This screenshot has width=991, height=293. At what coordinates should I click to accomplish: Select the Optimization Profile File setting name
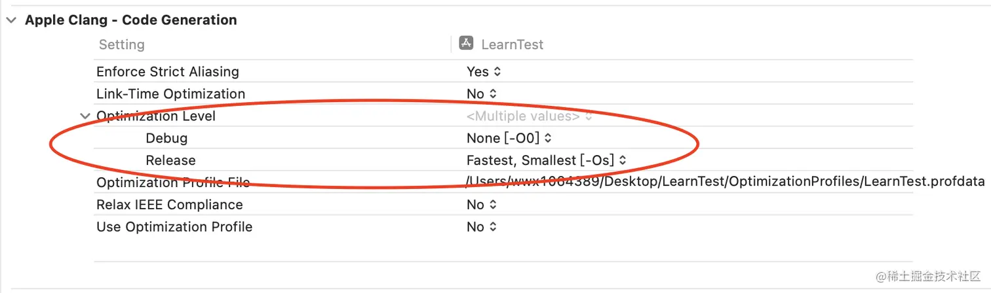(x=173, y=183)
